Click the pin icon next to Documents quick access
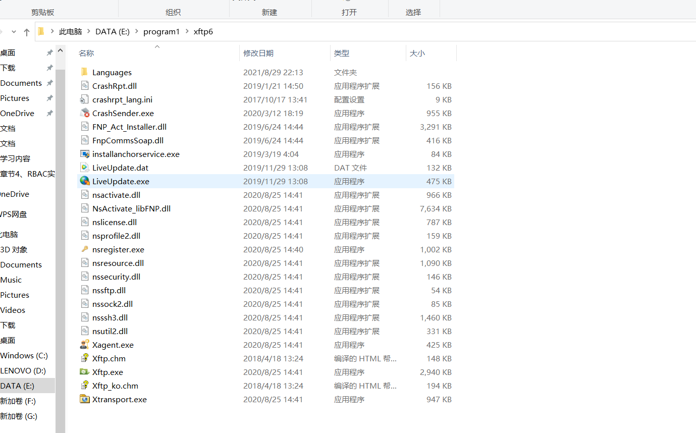The height and width of the screenshot is (433, 696). (x=49, y=83)
